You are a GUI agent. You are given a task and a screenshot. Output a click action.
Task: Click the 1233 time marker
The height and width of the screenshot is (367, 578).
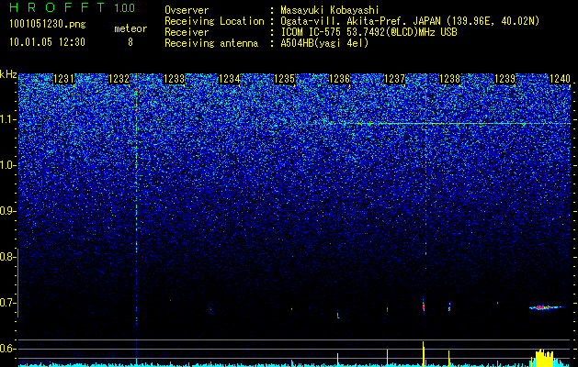tap(174, 79)
